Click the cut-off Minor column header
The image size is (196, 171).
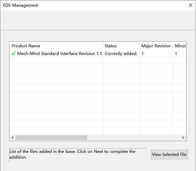[x=179, y=46]
